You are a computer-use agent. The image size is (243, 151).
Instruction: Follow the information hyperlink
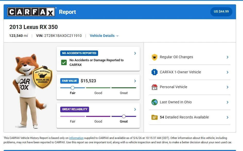[x=76, y=138]
